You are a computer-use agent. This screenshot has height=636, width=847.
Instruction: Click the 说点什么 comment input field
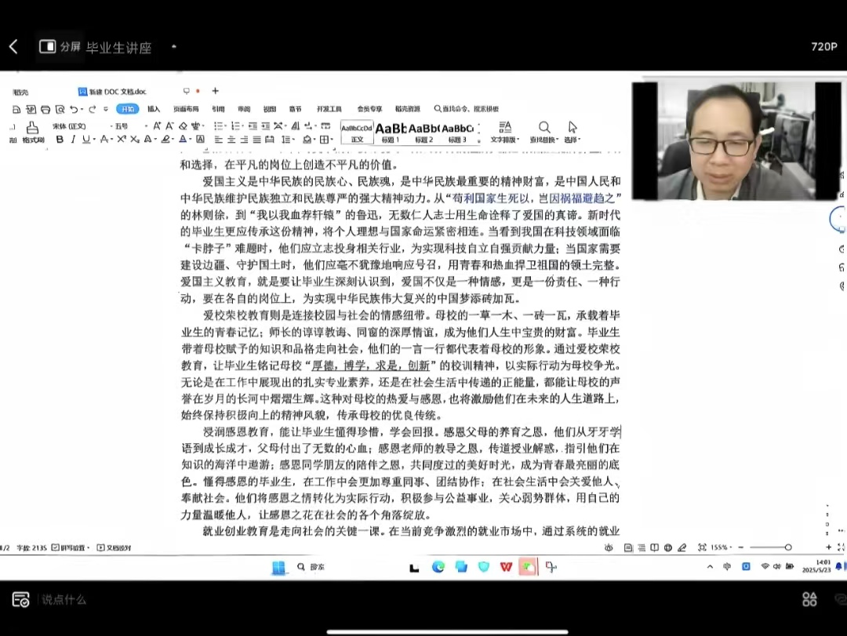64,600
